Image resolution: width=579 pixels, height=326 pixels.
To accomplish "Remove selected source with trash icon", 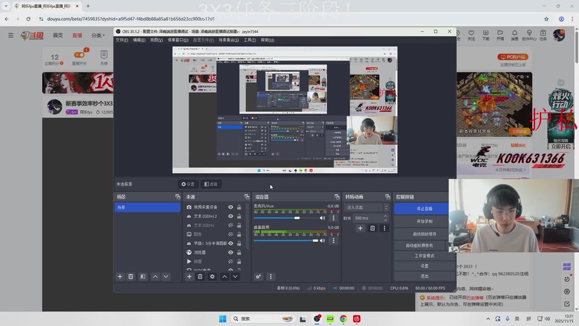I will click(x=200, y=277).
